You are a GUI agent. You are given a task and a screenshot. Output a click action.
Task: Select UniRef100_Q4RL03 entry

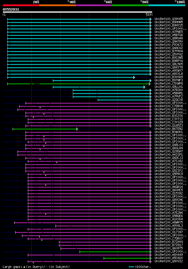pyautogui.click(x=169, y=145)
